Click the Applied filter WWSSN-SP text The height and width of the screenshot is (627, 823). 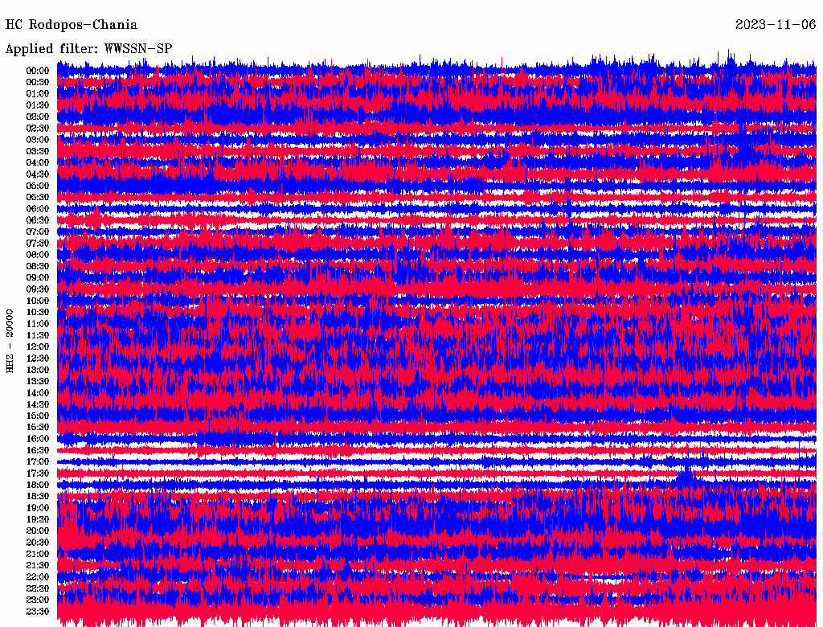coord(88,48)
